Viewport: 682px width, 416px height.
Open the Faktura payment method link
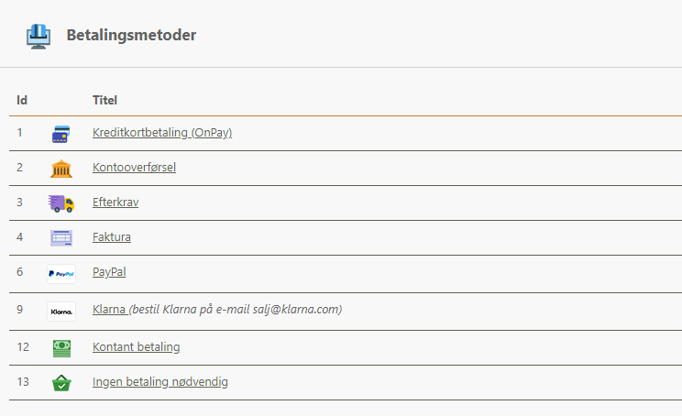(x=112, y=237)
